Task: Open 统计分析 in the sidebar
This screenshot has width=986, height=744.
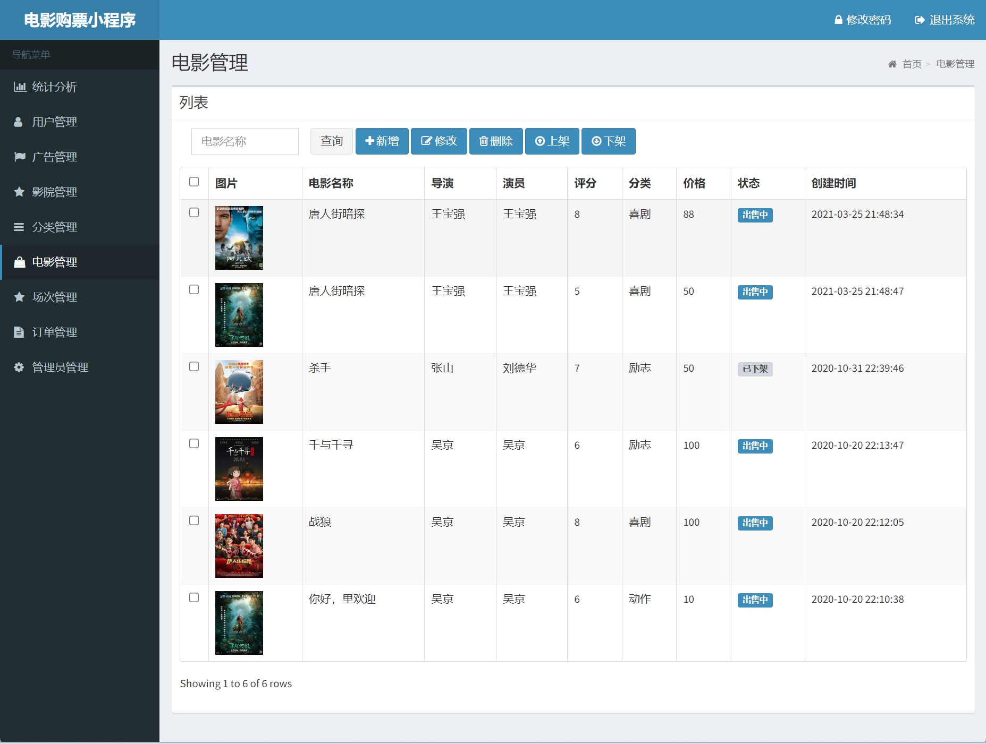Action: [80, 87]
